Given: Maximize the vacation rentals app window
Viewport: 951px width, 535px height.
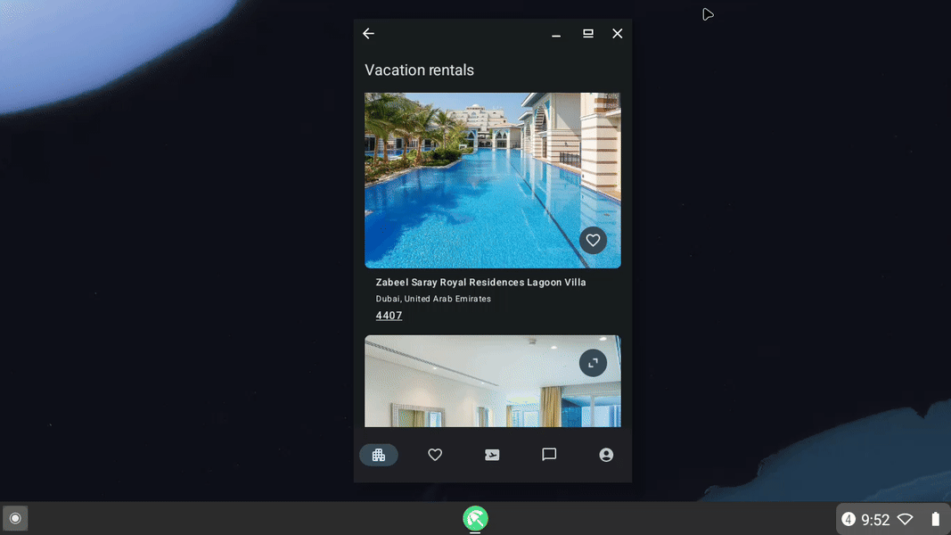Looking at the screenshot, I should (x=587, y=33).
